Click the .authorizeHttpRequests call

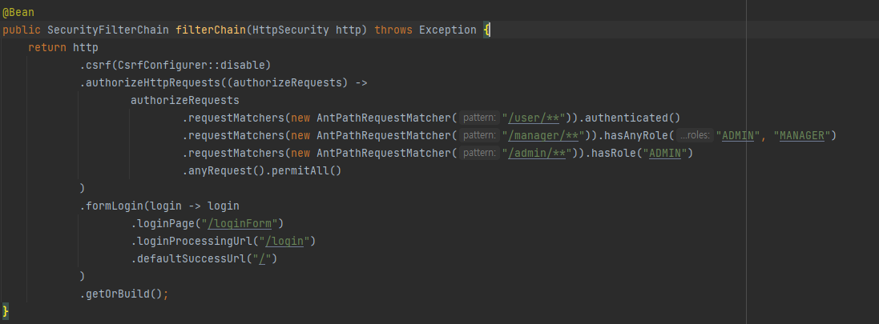[x=150, y=83]
